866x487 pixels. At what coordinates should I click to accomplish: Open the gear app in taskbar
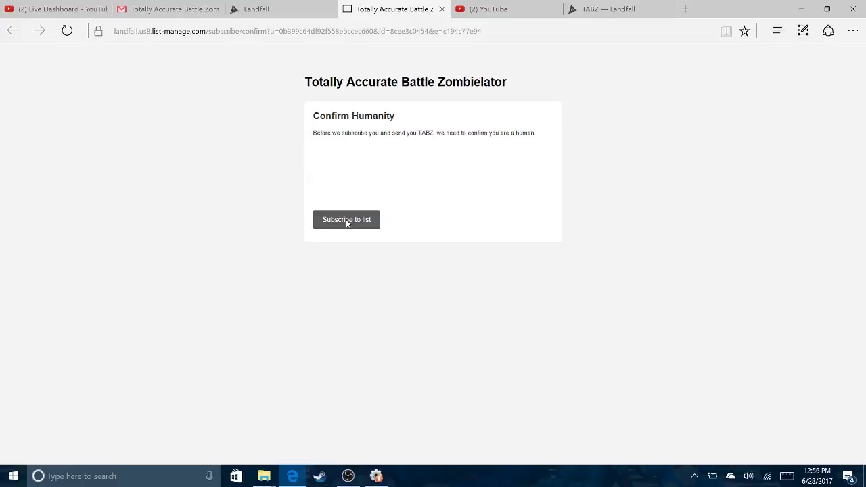[x=376, y=476]
